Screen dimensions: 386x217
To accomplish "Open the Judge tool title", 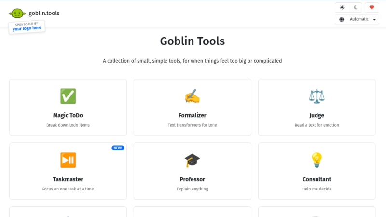I will tap(317, 115).
